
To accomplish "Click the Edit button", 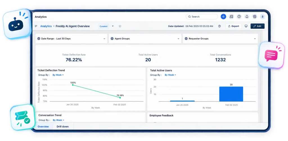I will 258,26.
